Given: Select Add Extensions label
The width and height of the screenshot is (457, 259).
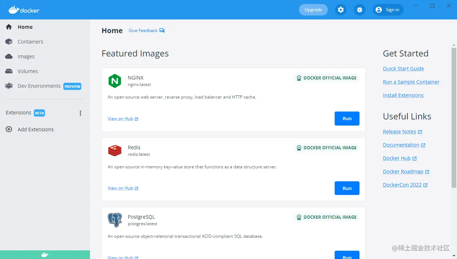Looking at the screenshot, I should (36, 129).
